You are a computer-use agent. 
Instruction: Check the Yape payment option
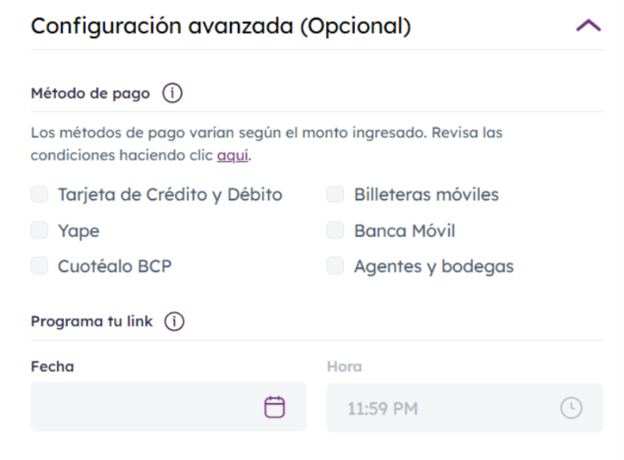[x=40, y=231]
